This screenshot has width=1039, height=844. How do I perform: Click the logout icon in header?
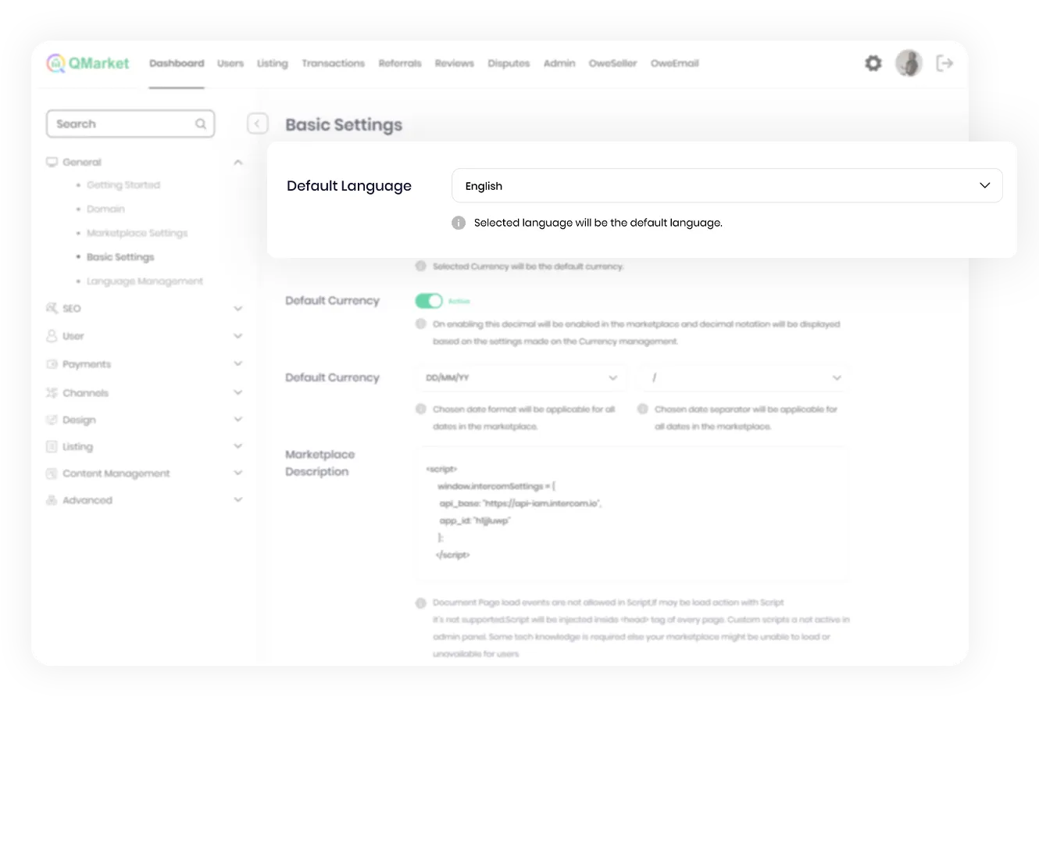click(x=944, y=63)
